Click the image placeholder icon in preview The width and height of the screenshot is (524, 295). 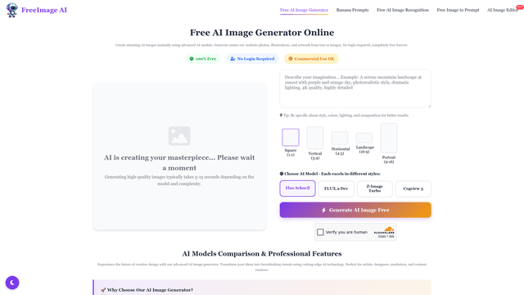[x=179, y=136]
